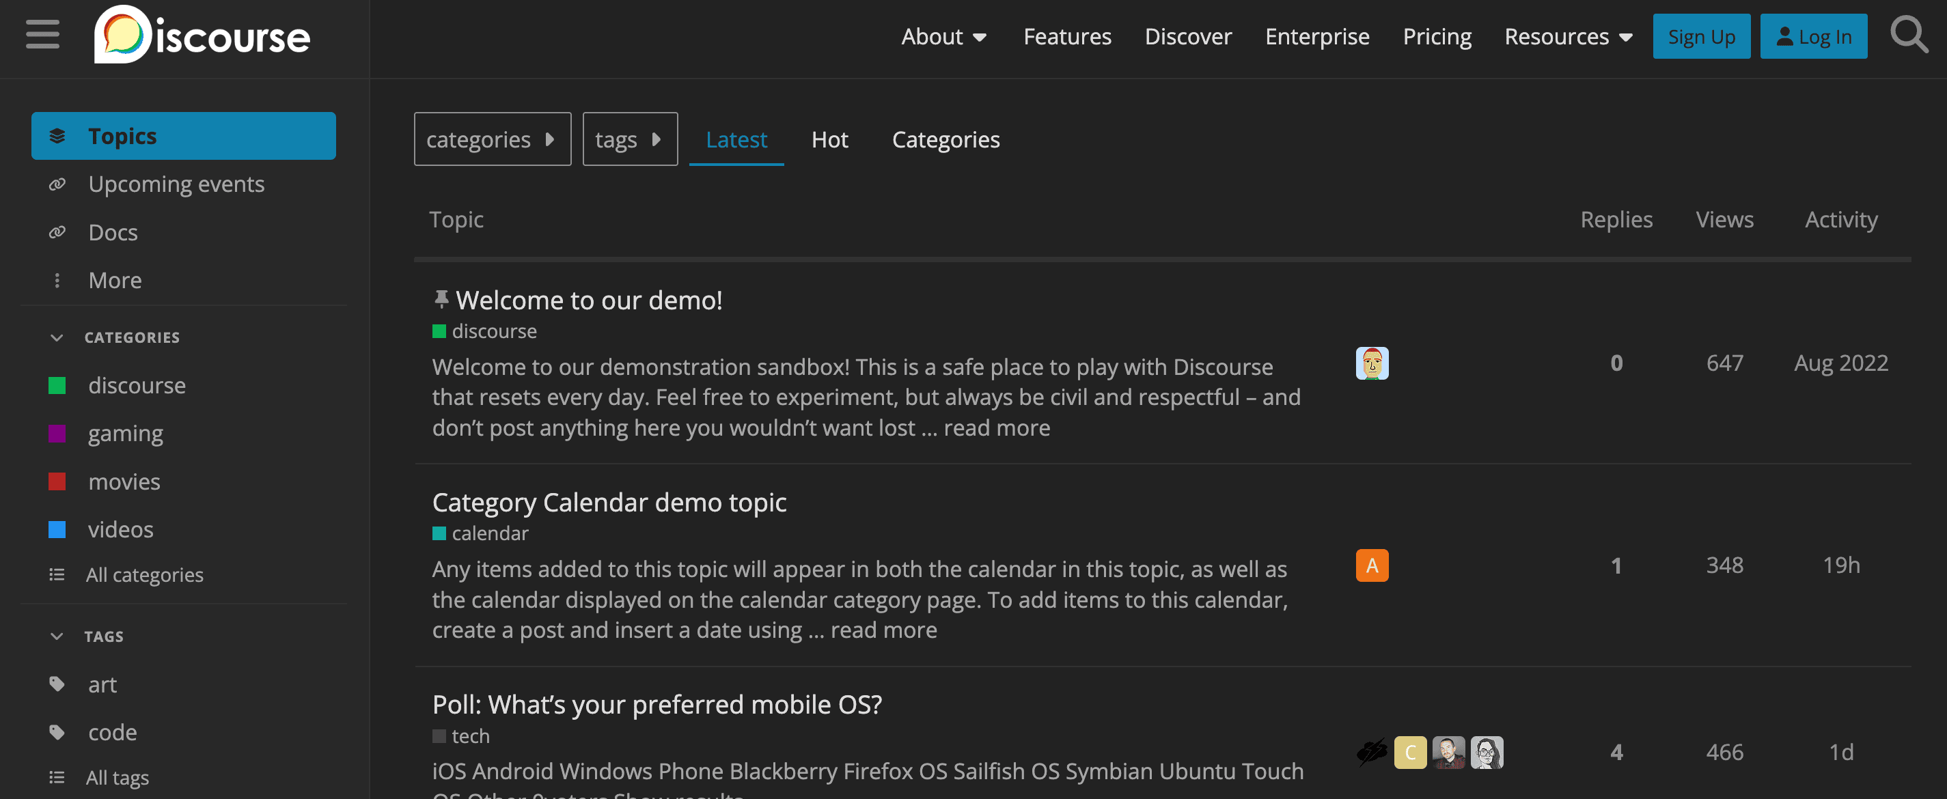1947x799 pixels.
Task: Expand the About menu
Action: click(943, 36)
